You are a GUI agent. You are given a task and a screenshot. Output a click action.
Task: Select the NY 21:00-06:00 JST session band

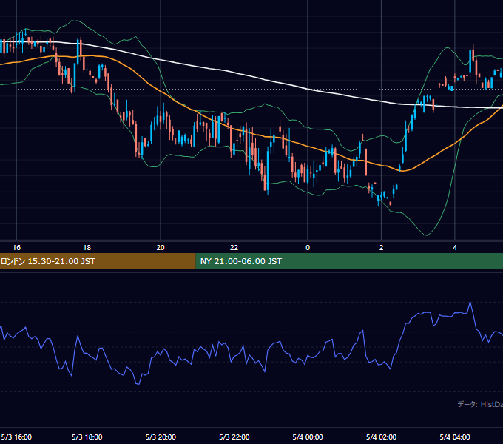349,261
